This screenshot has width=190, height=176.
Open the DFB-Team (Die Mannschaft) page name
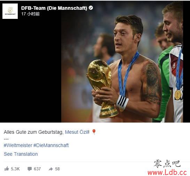point(54,8)
